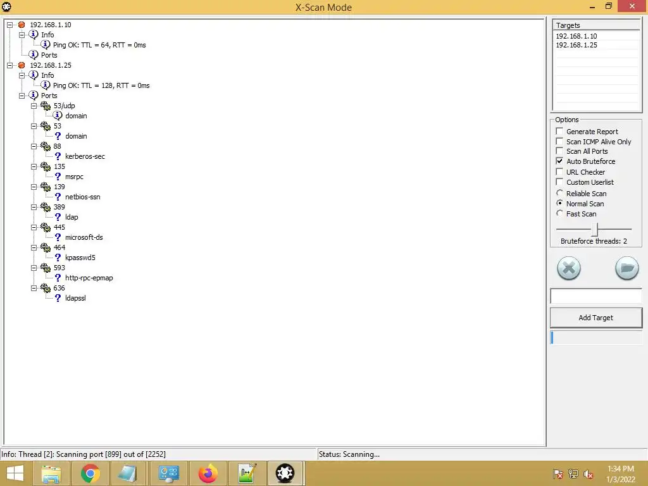Click the info icon beside Ping OK TTL = 128
Viewport: 648px width, 486px height.
pyautogui.click(x=46, y=85)
